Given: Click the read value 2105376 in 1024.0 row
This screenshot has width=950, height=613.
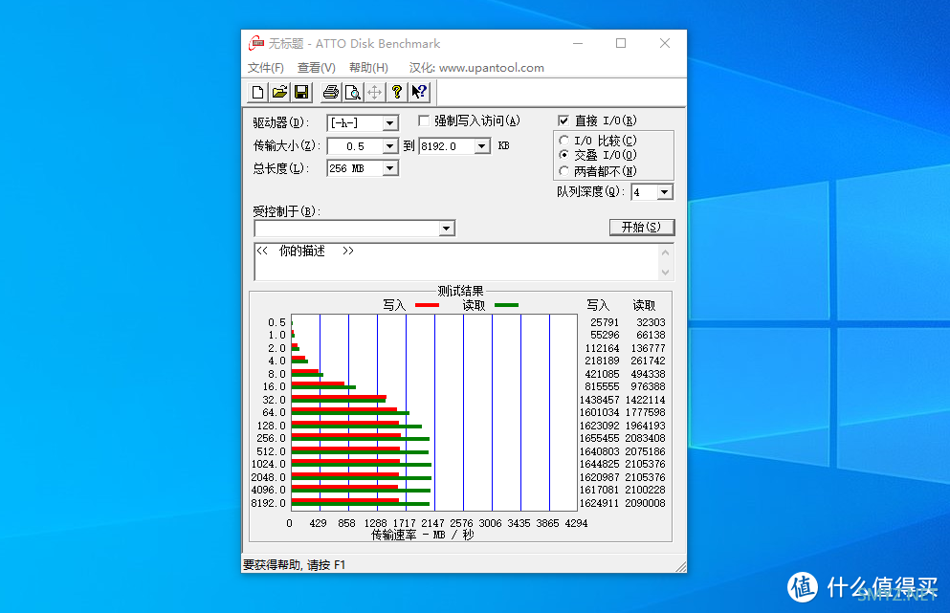Looking at the screenshot, I should point(645,464).
